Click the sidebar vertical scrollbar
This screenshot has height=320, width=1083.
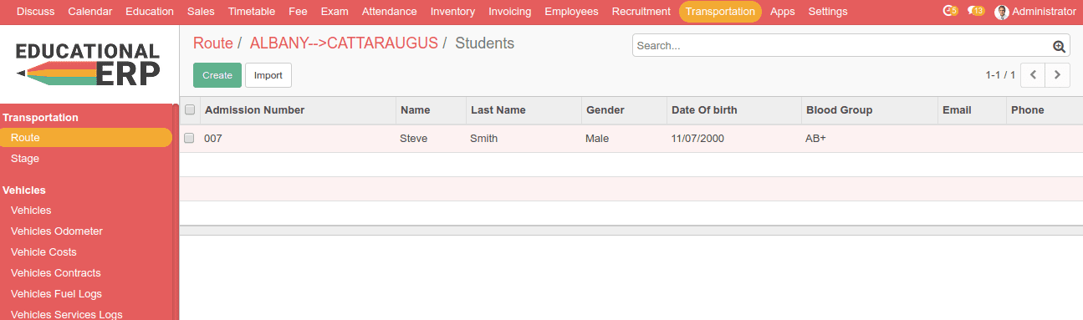pos(176,211)
